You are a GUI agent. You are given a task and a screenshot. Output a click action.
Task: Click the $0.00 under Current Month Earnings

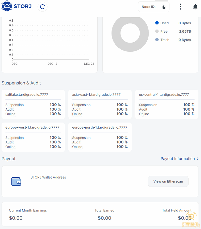click(x=16, y=218)
